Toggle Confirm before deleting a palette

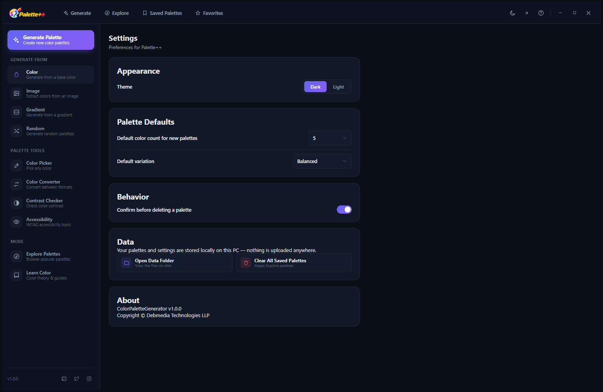click(344, 210)
